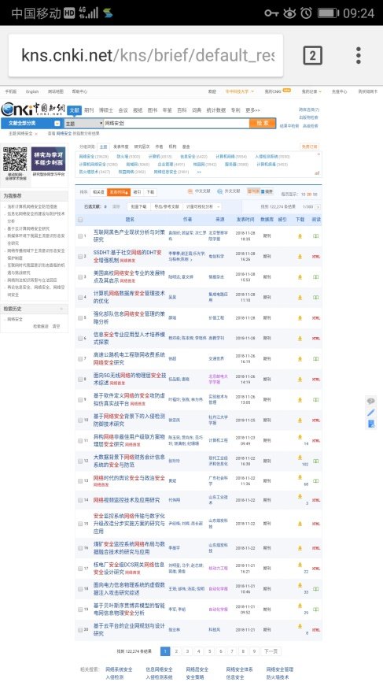The height and width of the screenshot is (682, 383).
Task: Sort results by 相关度
Action: 98,192
